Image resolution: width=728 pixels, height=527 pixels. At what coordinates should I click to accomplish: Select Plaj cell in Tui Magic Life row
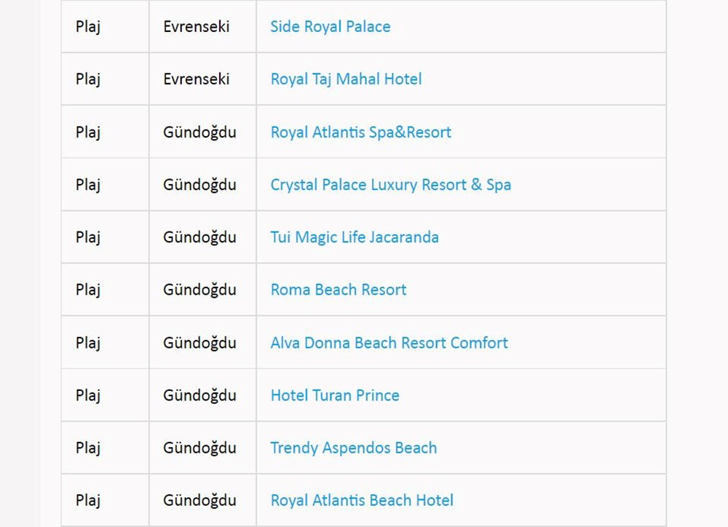click(88, 237)
